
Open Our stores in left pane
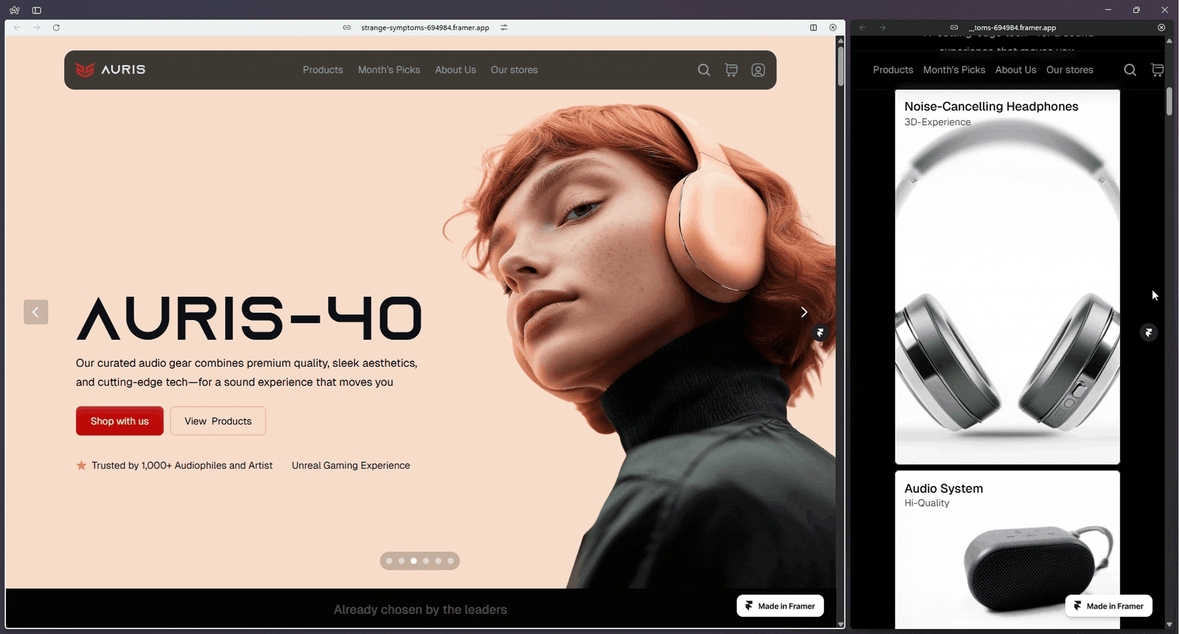tap(514, 70)
